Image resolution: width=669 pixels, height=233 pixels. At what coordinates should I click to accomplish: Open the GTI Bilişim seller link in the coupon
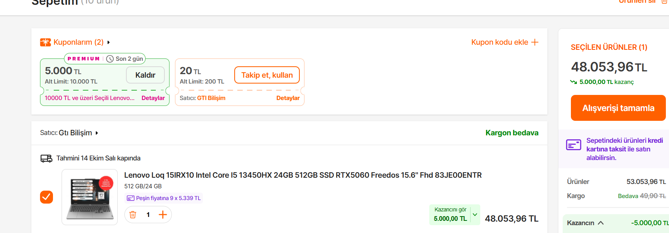click(211, 98)
